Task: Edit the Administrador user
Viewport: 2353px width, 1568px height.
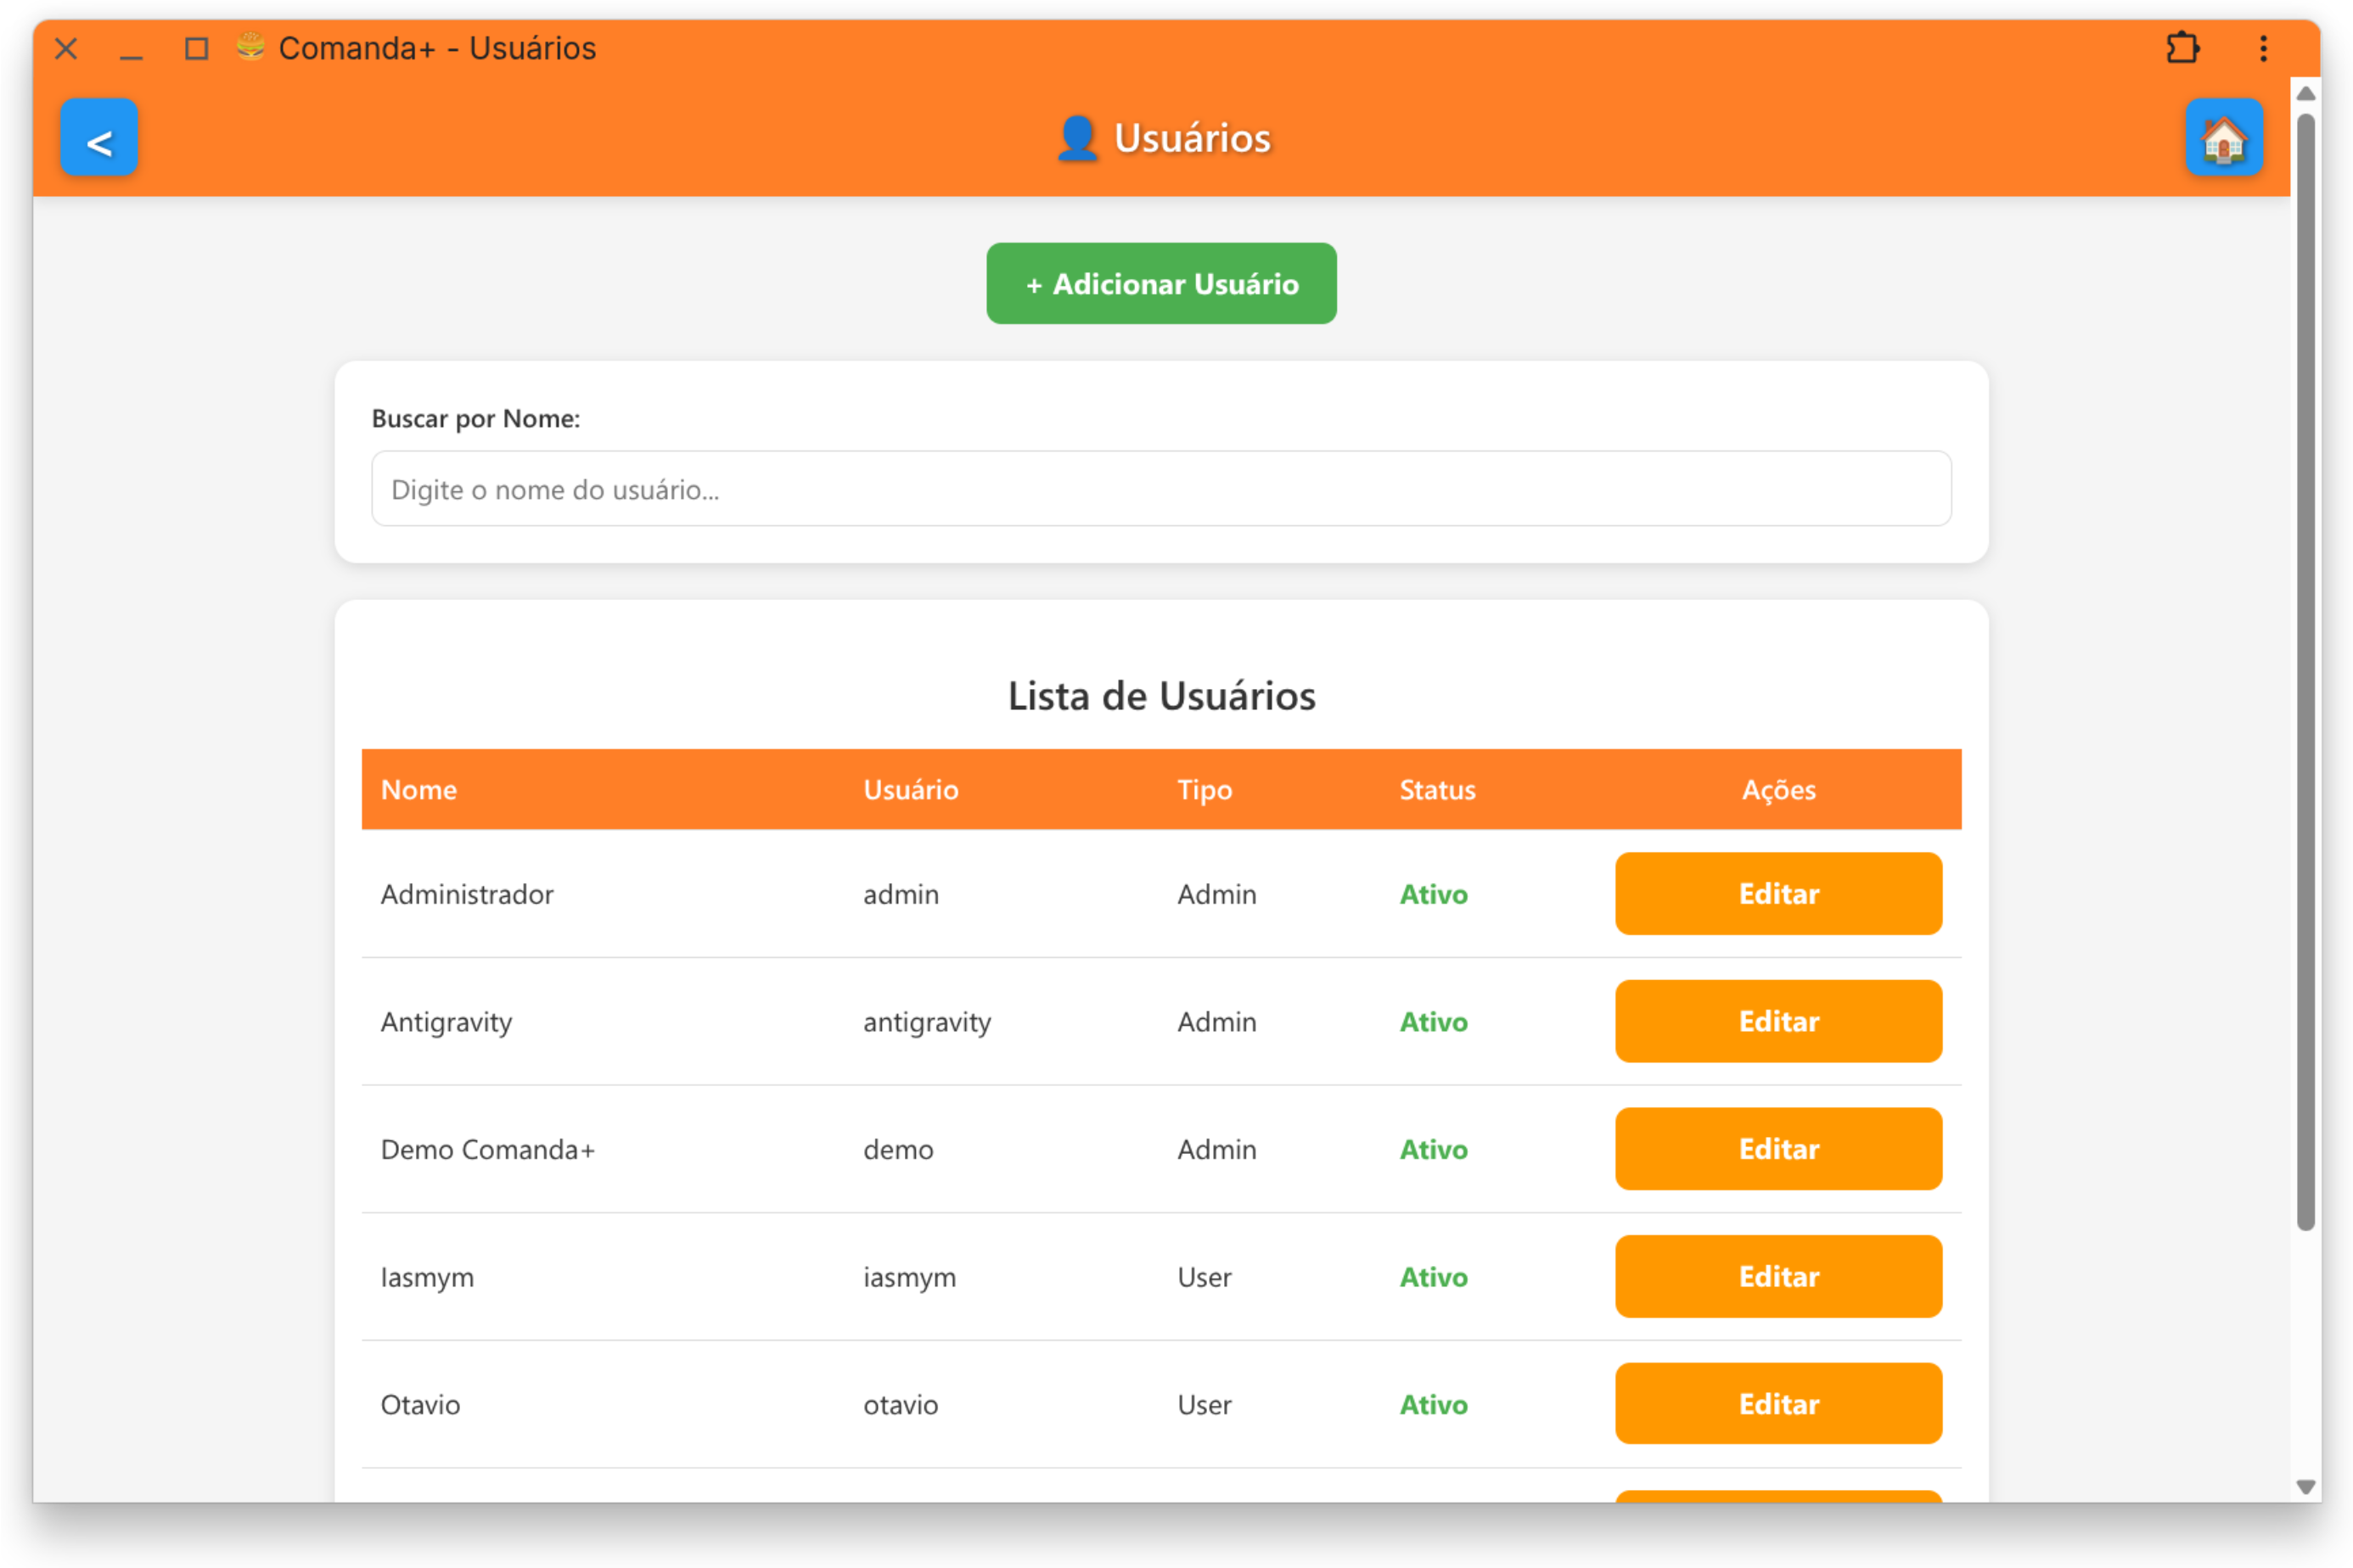Action: coord(1777,893)
